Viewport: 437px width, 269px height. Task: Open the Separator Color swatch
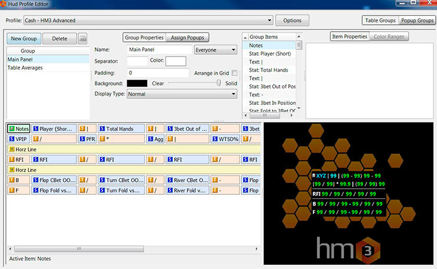(176, 61)
